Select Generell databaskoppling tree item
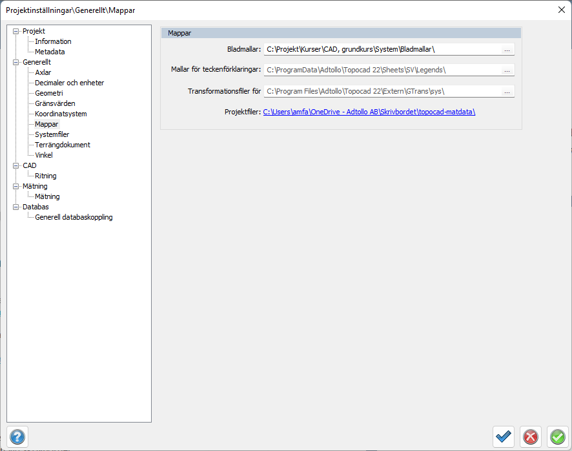The height and width of the screenshot is (451, 572). (74, 217)
